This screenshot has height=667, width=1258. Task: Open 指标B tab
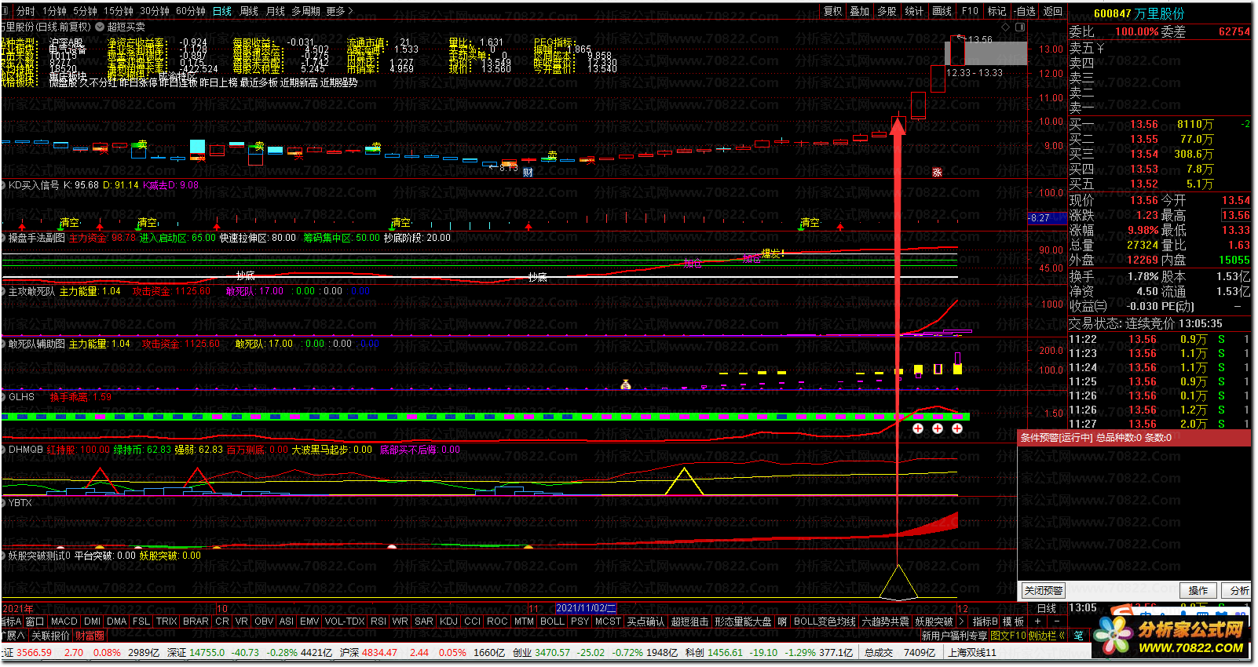click(985, 621)
